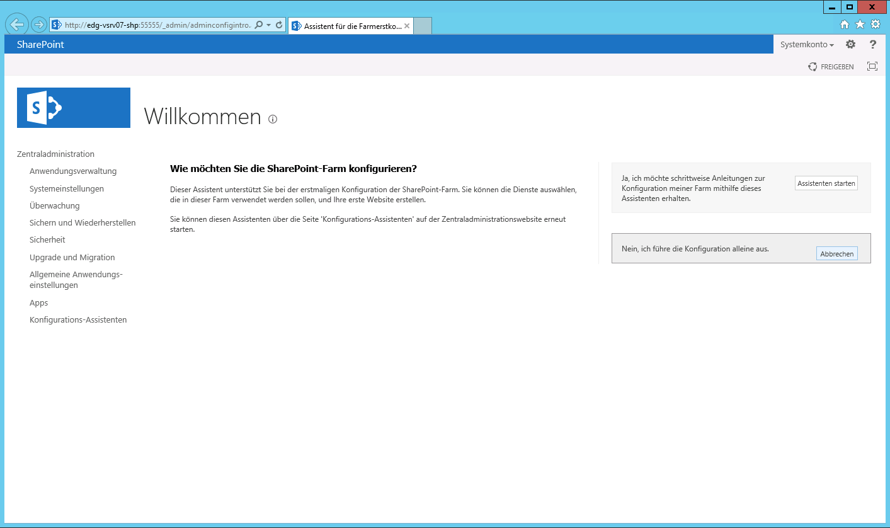
Task: Open Favorites star icon
Action: (860, 25)
